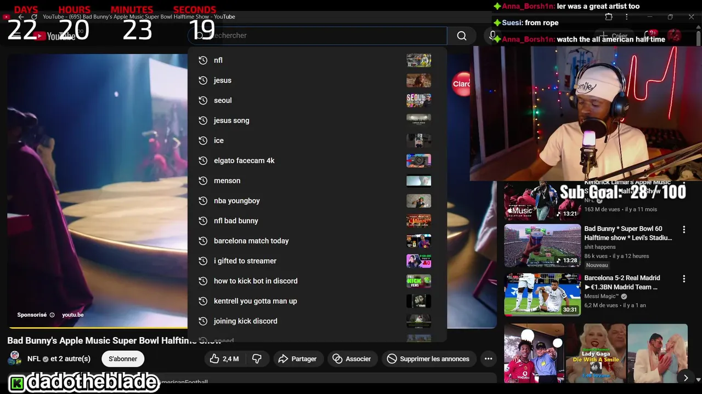
Task: Click history icon beside 'nba youngboy'
Action: (x=203, y=201)
